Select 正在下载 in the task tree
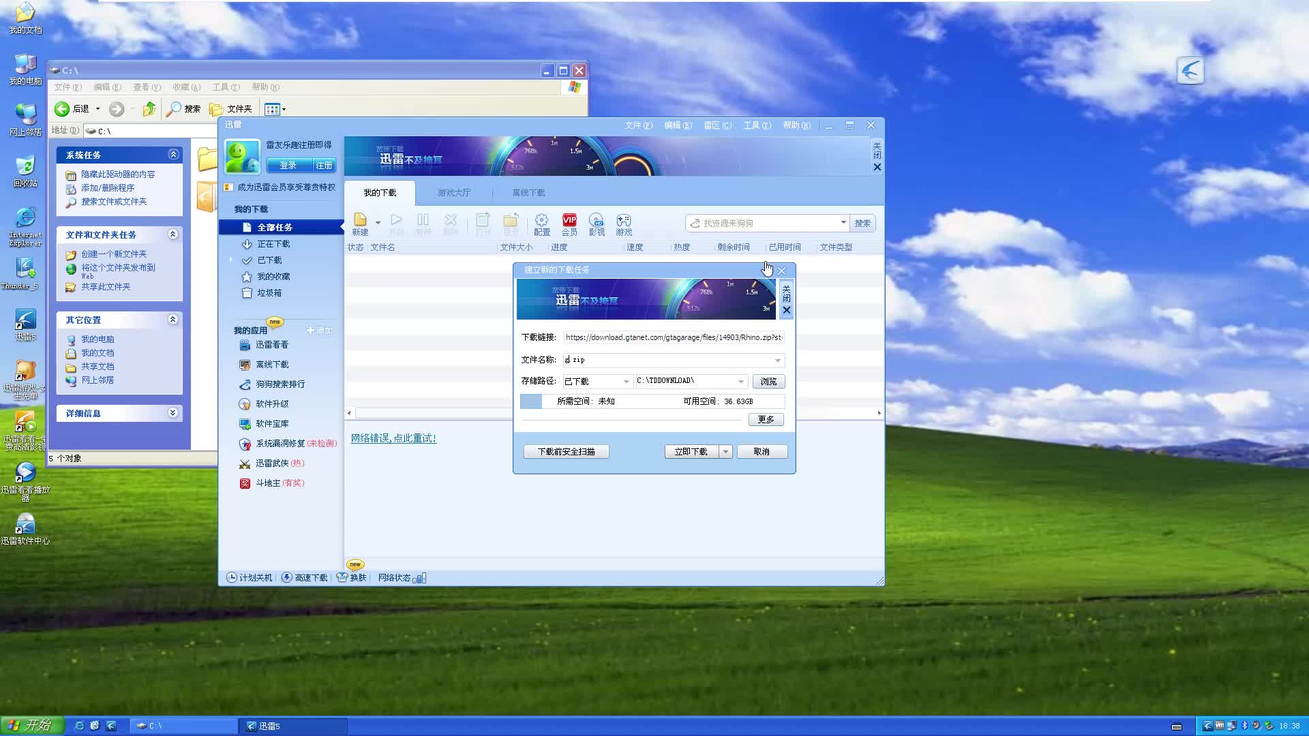Viewport: 1309px width, 736px height. point(273,244)
